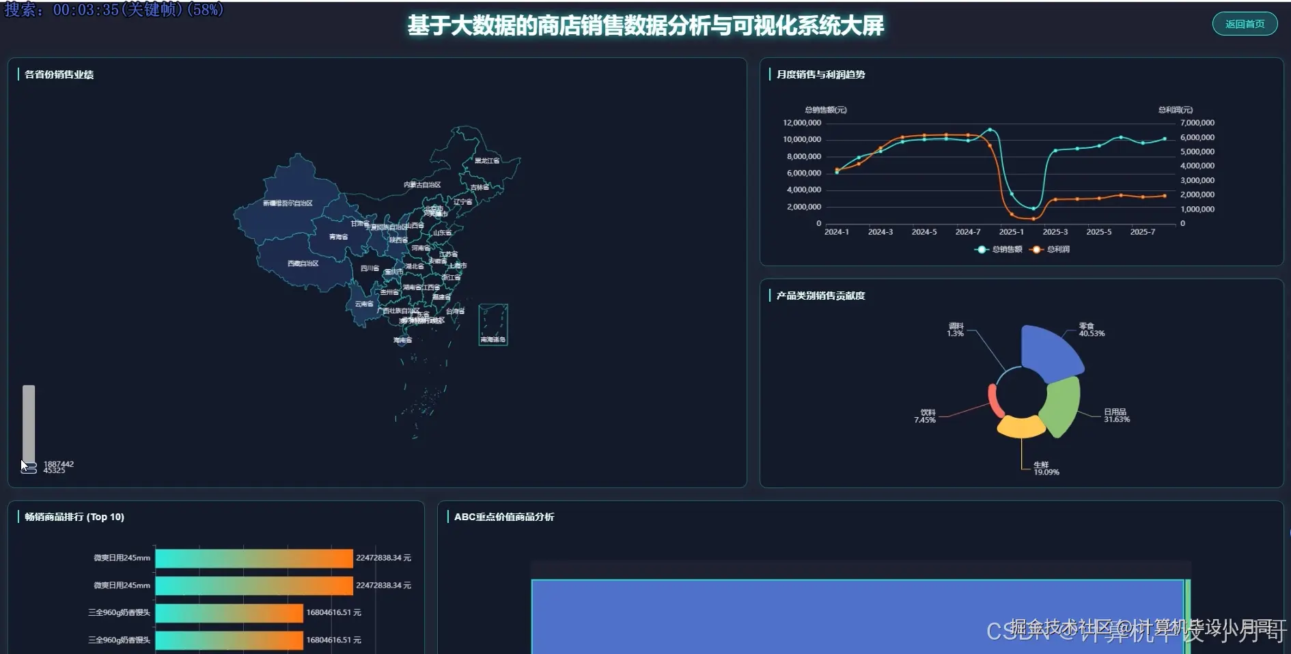Viewport: 1291px width, 654px height.
Task: Click the orange dot marker beside 总利润
Action: click(1038, 249)
